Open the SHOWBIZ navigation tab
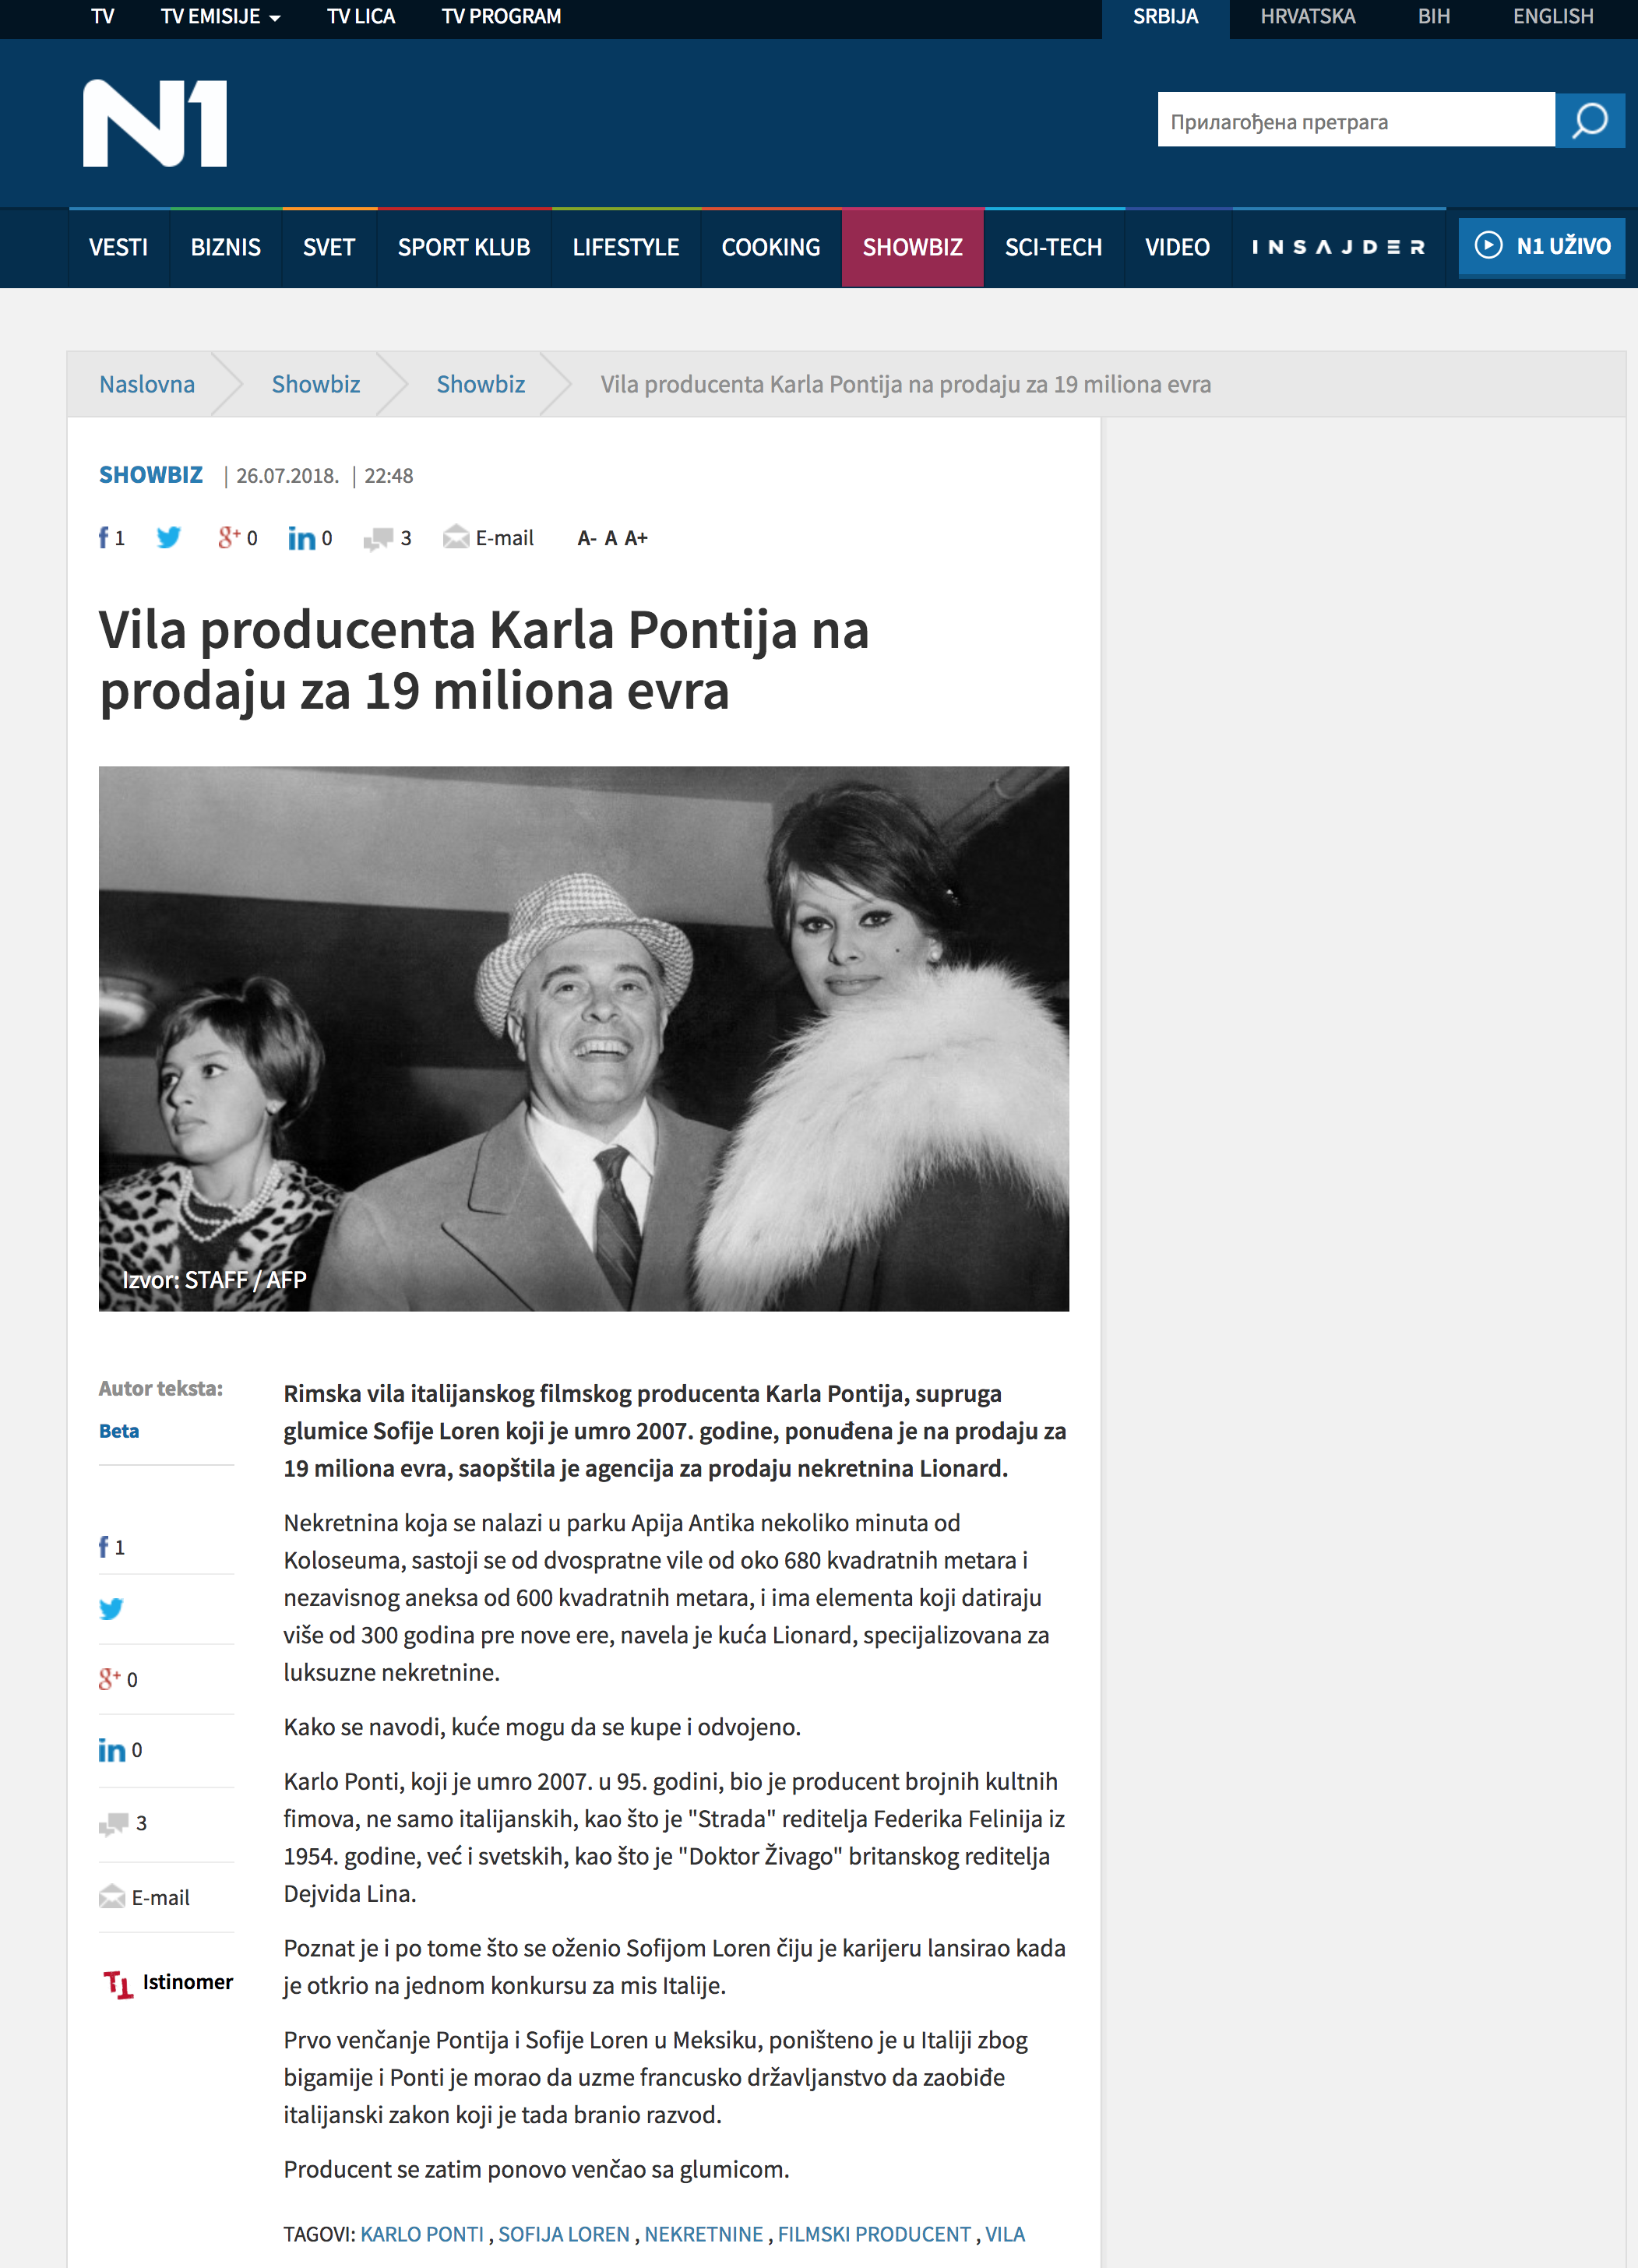 pos(912,247)
